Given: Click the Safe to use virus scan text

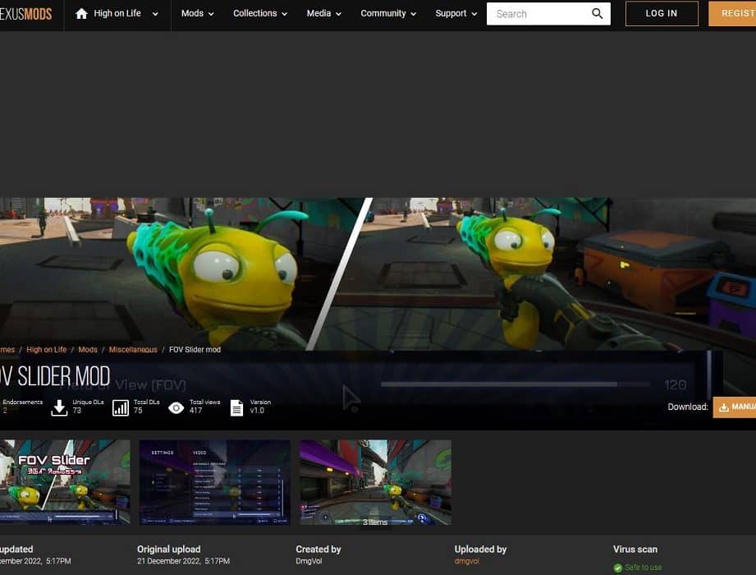Looking at the screenshot, I should tap(644, 568).
